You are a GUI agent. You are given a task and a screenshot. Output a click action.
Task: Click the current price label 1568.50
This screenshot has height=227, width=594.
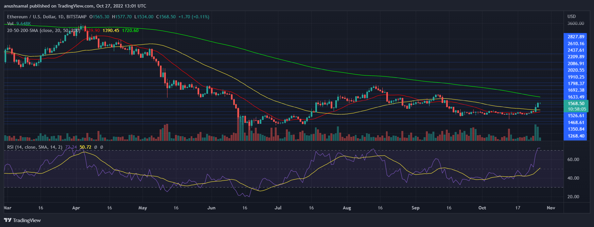(x=576, y=104)
